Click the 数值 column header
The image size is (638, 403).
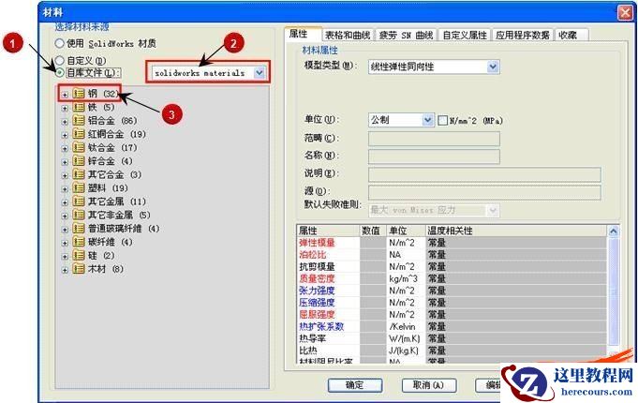[x=373, y=231]
